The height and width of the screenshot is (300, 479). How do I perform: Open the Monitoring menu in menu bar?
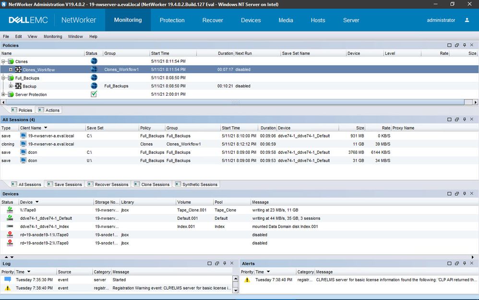coord(53,37)
